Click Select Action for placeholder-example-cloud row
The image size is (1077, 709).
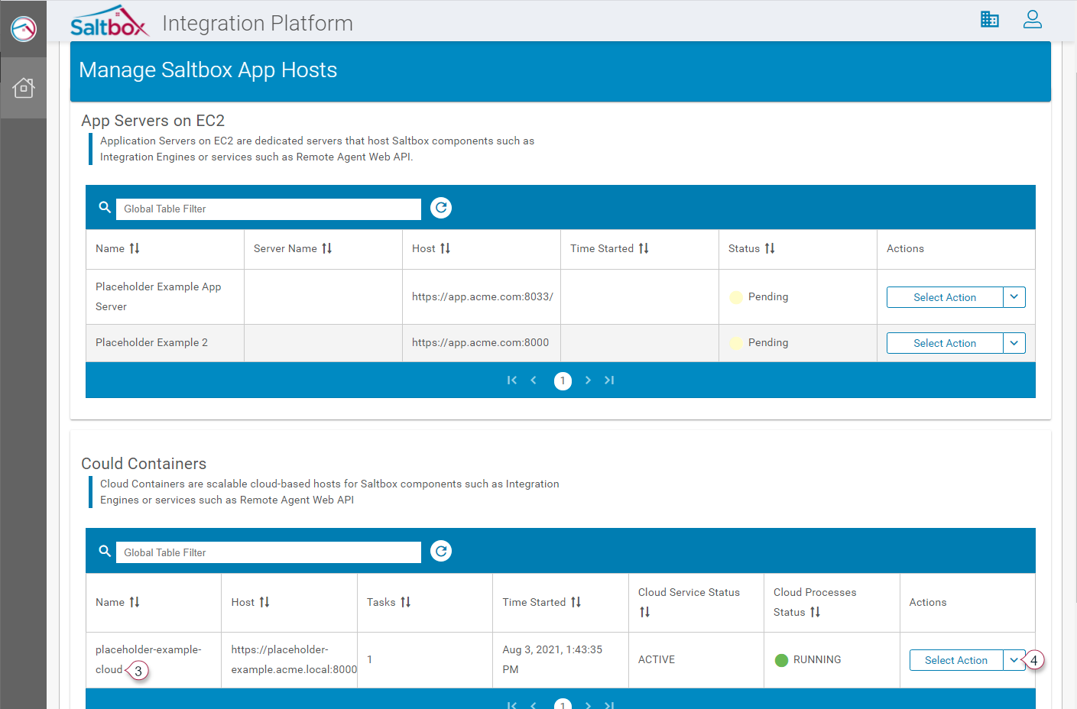956,660
